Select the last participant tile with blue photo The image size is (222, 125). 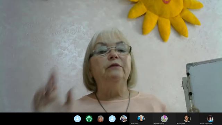(210, 119)
